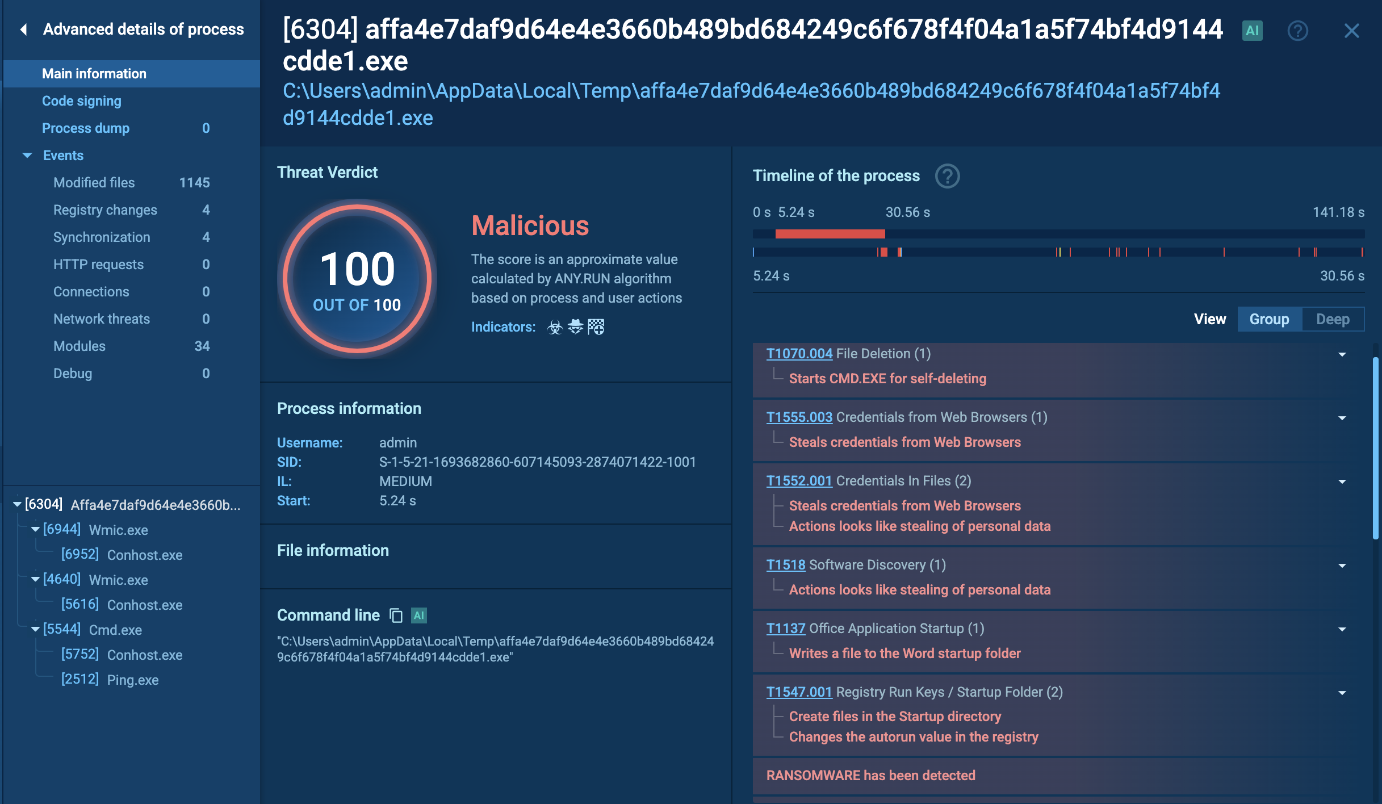Switch the view to Deep
Viewport: 1382px width, 804px height.
click(1332, 319)
